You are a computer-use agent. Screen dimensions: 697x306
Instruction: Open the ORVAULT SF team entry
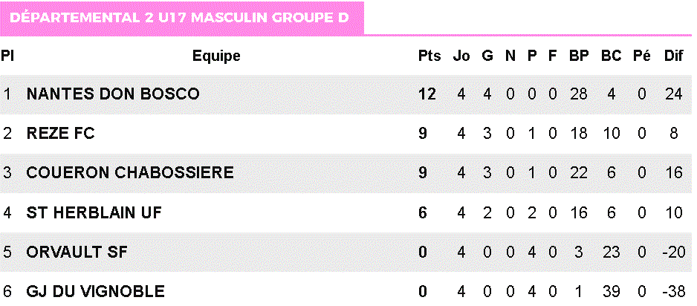(77, 252)
